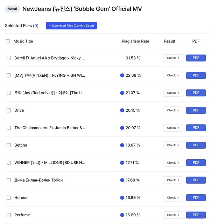Click the Music Title column header
The image size is (210, 224).
tap(23, 41)
